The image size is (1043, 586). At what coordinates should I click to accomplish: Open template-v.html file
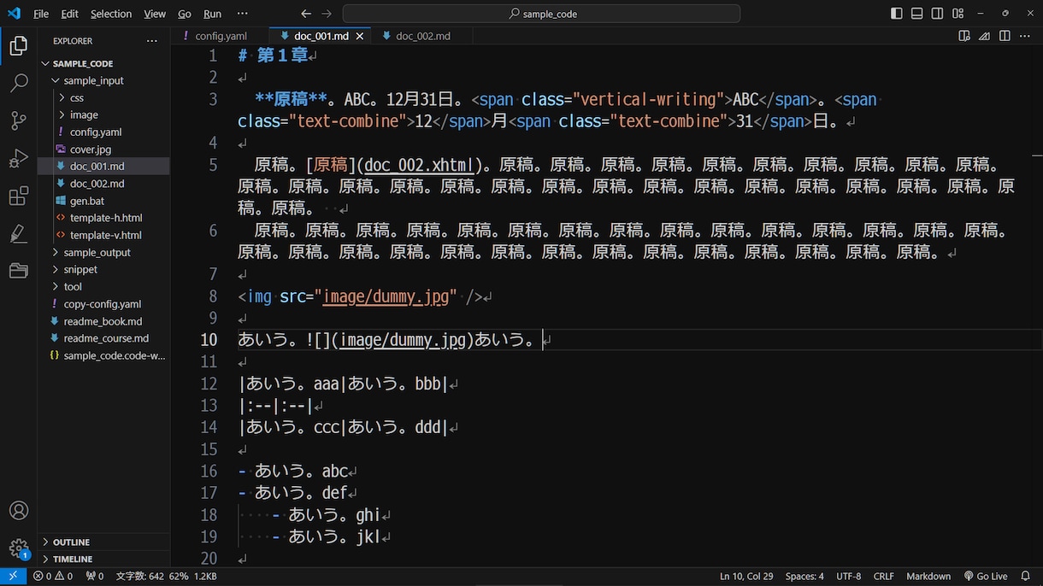pos(103,235)
